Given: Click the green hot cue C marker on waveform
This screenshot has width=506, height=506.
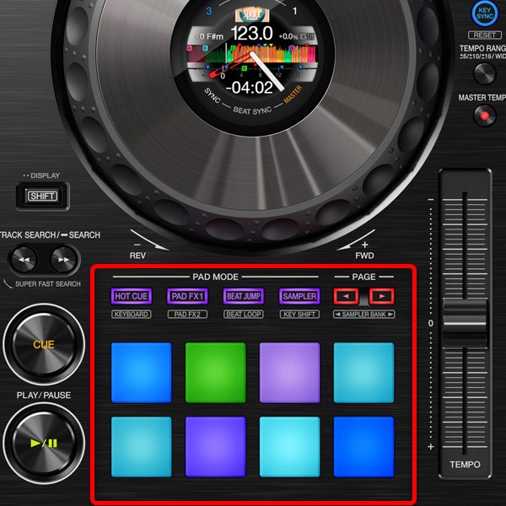Looking at the screenshot, I should click(x=233, y=48).
